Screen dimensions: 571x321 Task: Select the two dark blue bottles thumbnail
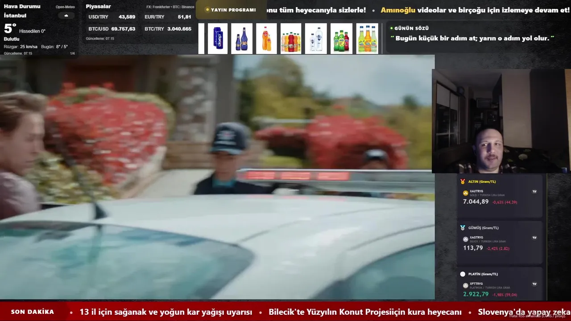click(x=242, y=39)
